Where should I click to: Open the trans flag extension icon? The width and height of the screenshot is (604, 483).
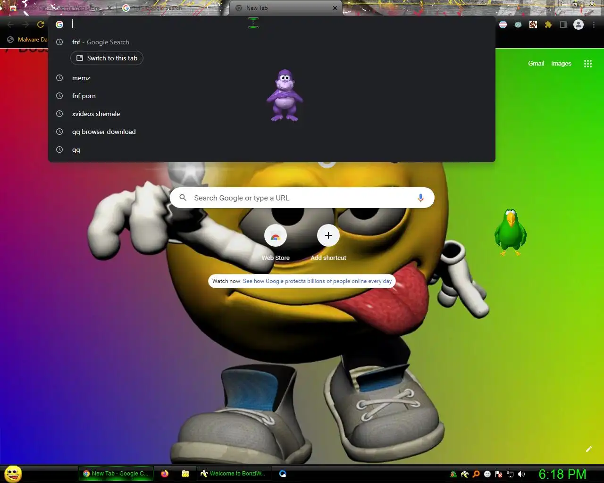click(x=503, y=25)
